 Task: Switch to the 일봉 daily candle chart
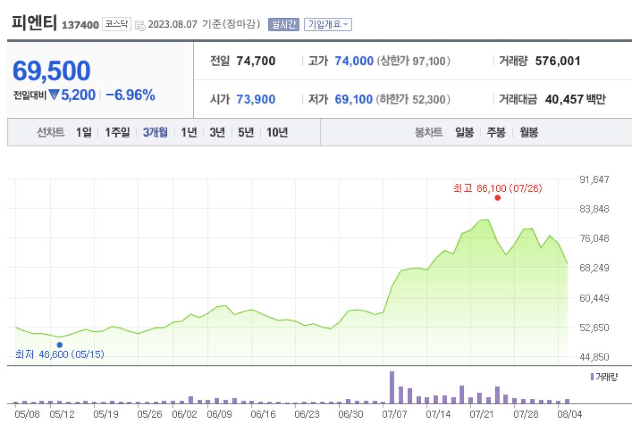pos(464,132)
